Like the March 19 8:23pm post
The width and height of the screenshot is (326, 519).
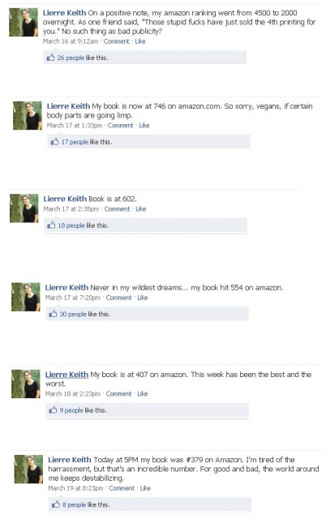point(145,488)
